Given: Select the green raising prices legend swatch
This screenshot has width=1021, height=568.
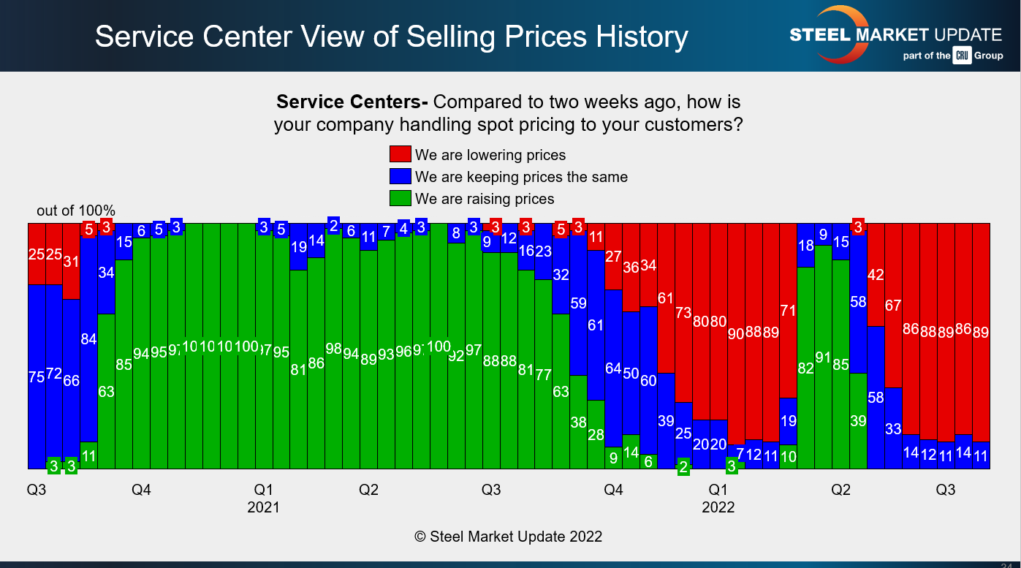Looking at the screenshot, I should 400,198.
